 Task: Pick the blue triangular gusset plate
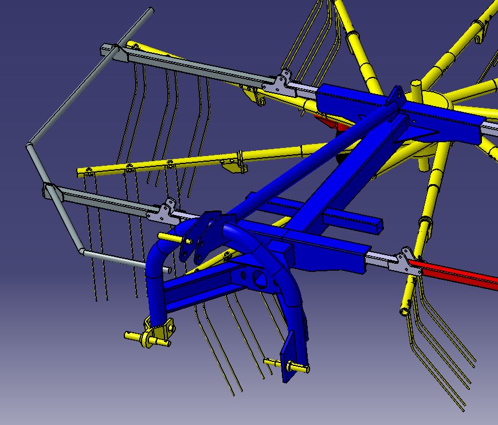(418, 133)
